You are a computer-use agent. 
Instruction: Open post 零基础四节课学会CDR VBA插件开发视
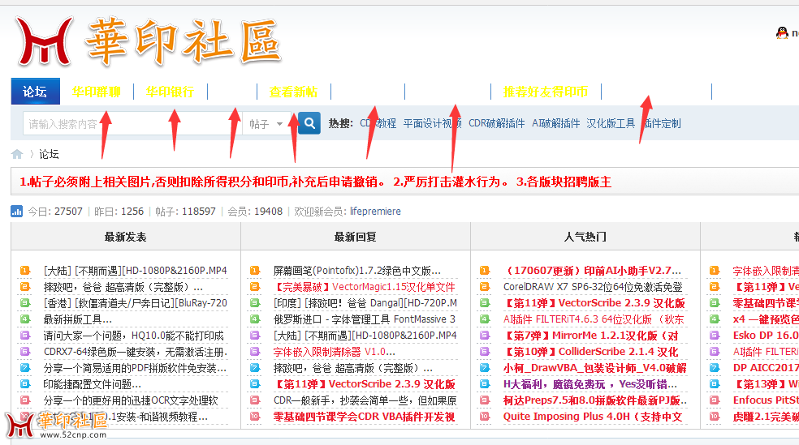[x=365, y=417]
